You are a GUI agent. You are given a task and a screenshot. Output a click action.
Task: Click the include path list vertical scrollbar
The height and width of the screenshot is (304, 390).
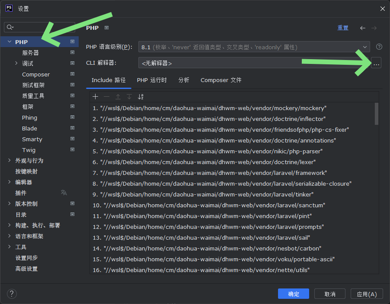[376, 114]
